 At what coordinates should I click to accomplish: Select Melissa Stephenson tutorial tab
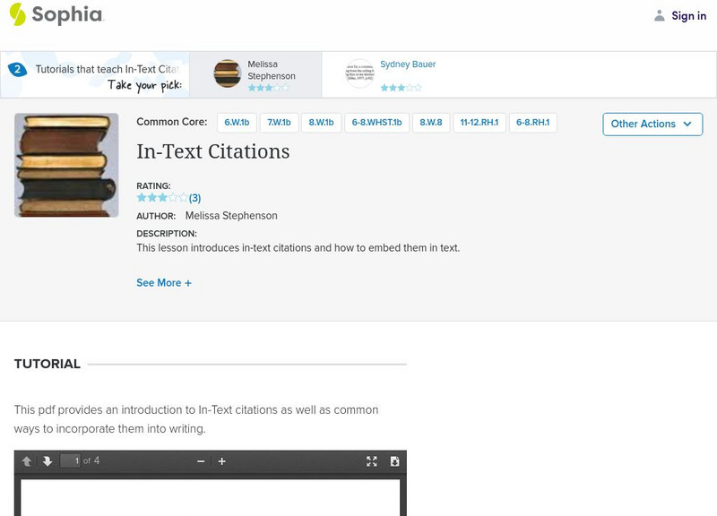(255, 74)
